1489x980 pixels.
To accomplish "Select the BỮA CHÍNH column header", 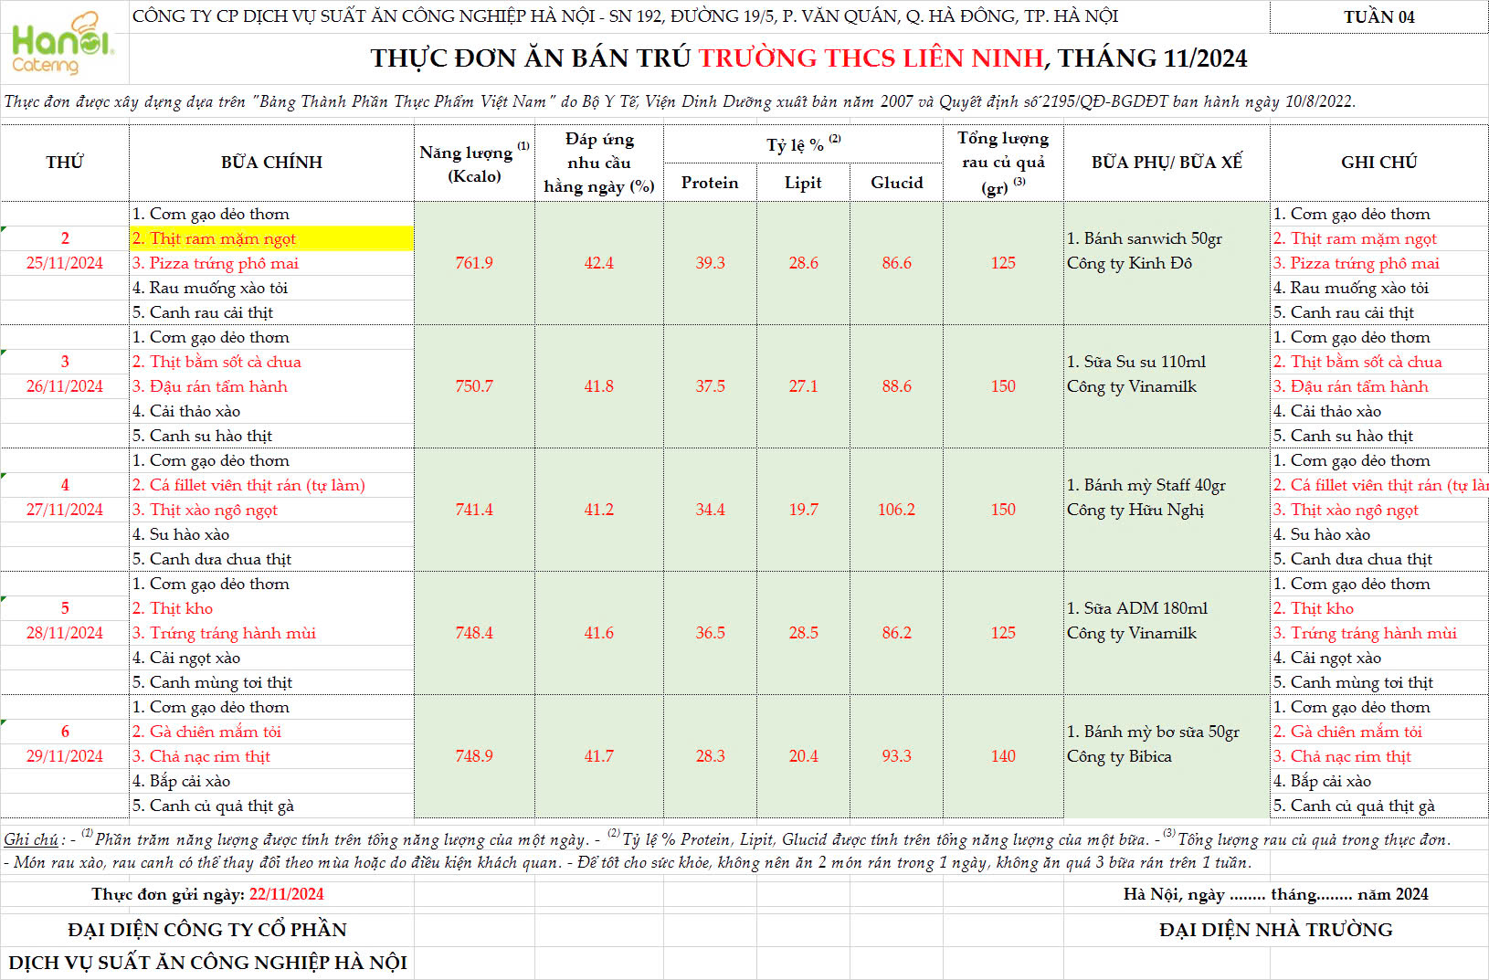I will [271, 163].
